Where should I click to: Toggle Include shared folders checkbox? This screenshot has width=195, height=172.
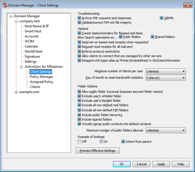coord(79,119)
